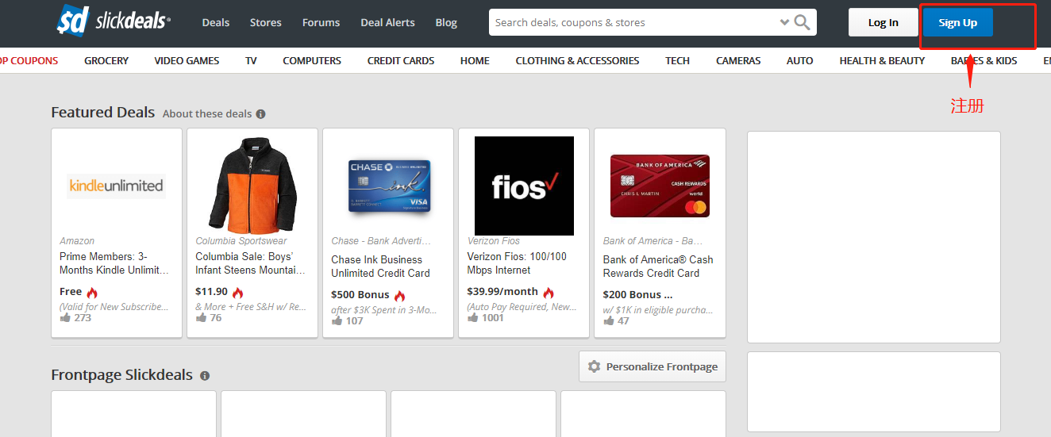Click the $200 Bonus price text
Image resolution: width=1051 pixels, height=437 pixels.
point(637,295)
